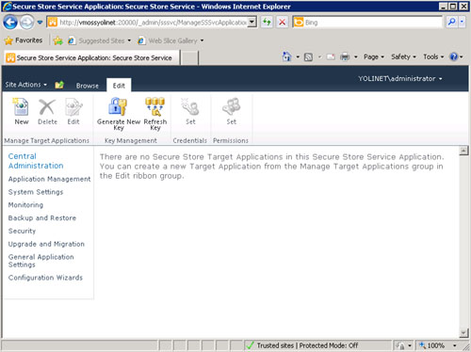This screenshot has height=352, width=471.
Task: Expand the address bar URL dropdown
Action: tap(252, 22)
